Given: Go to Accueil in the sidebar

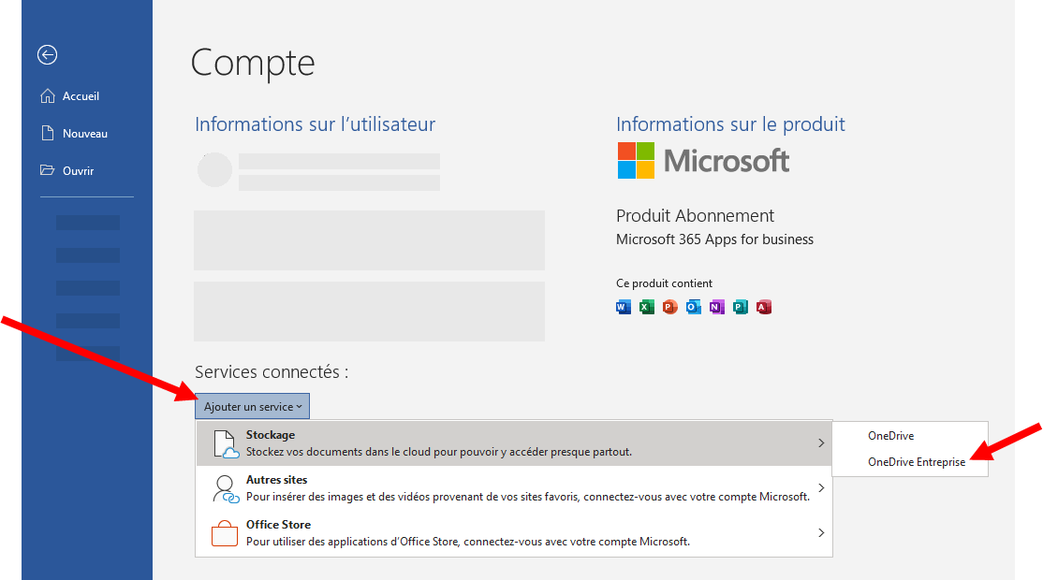Looking at the screenshot, I should point(81,96).
